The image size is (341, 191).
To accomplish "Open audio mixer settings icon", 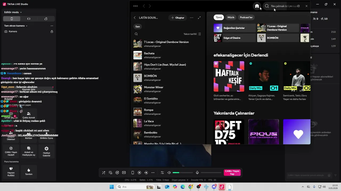I will [162, 173].
